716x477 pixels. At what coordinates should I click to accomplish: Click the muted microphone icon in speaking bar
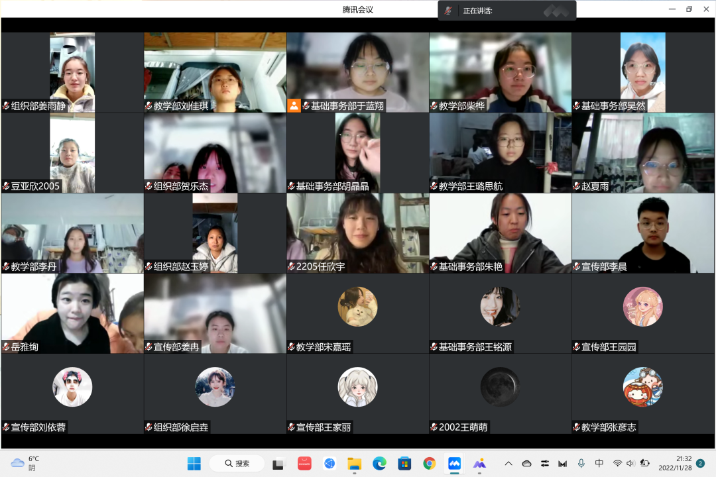pyautogui.click(x=449, y=11)
